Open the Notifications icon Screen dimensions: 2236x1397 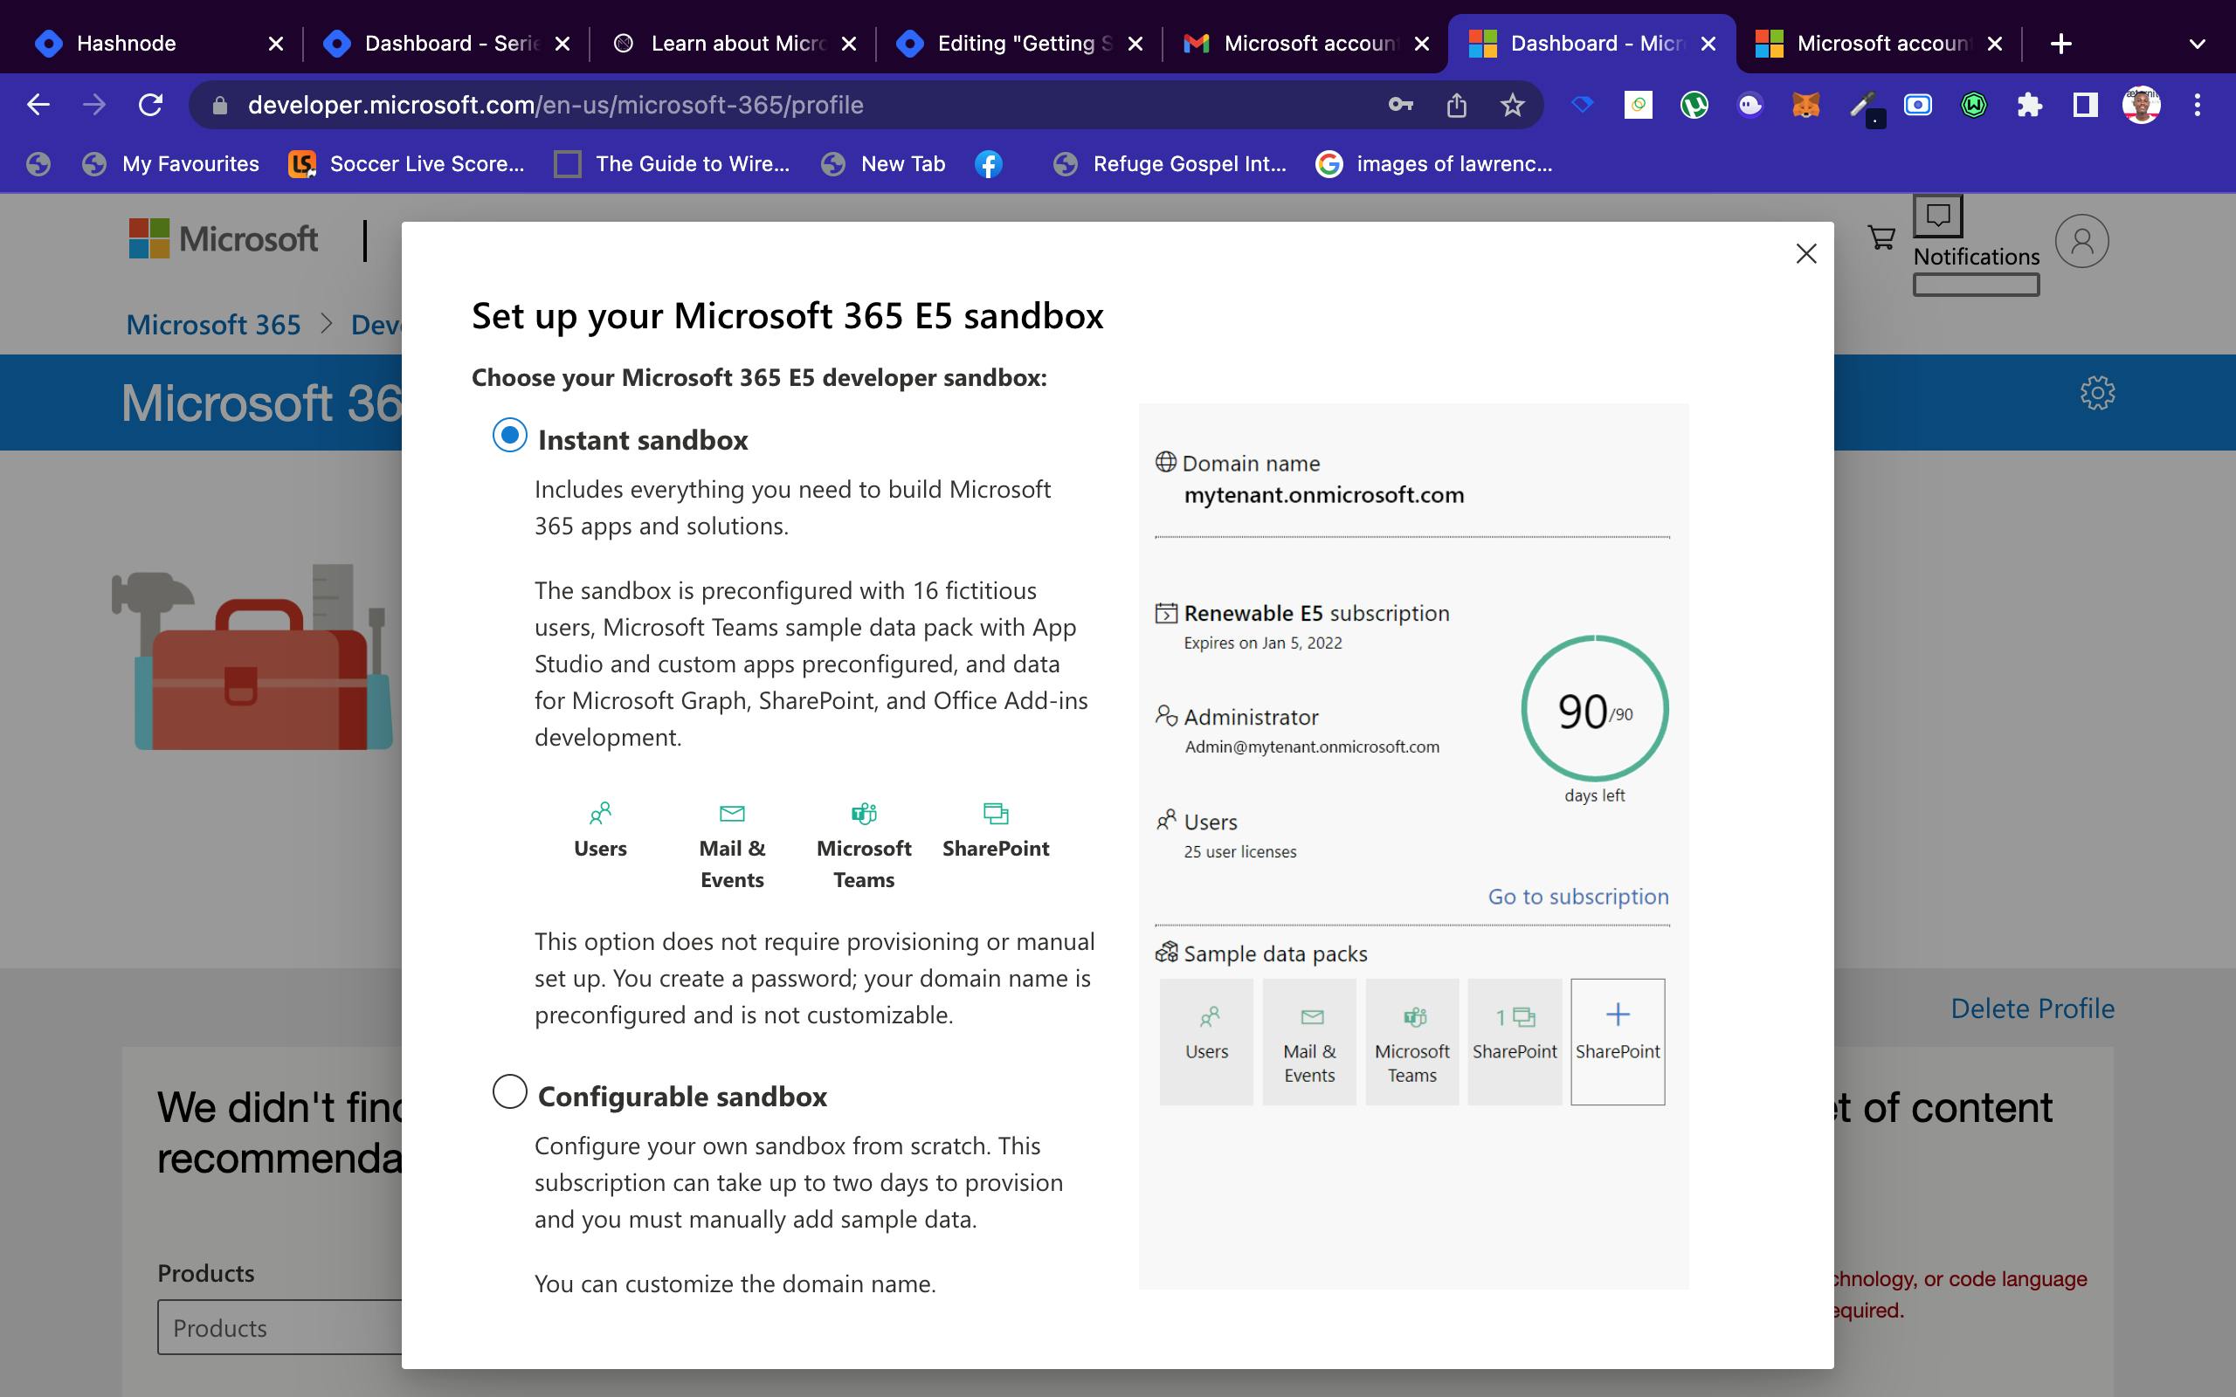pyautogui.click(x=1937, y=217)
